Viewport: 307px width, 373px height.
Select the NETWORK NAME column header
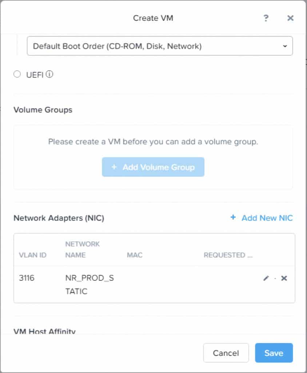coord(83,250)
